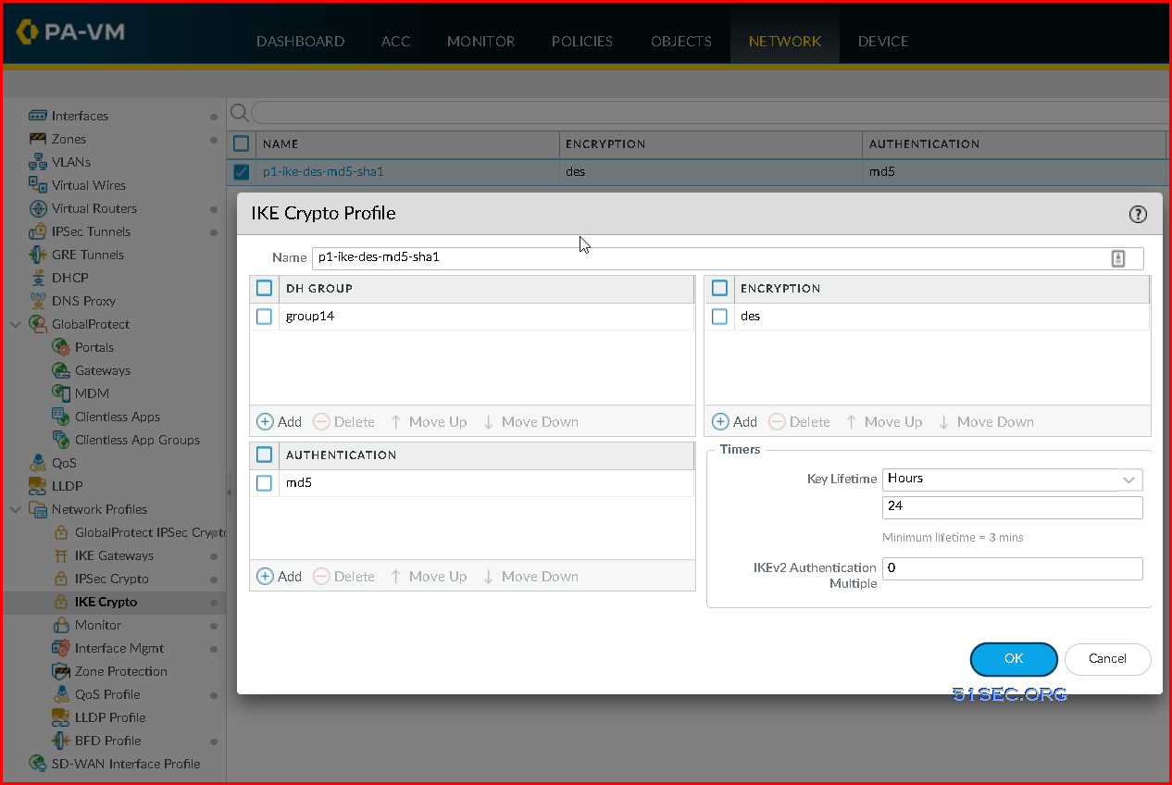Image resolution: width=1172 pixels, height=785 pixels.
Task: Check the des encryption checkbox
Action: pos(719,317)
